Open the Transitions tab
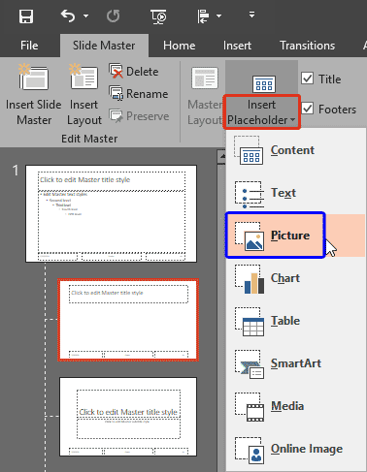 tap(307, 46)
